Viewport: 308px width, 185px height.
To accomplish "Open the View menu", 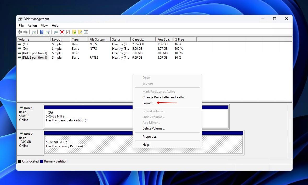I will [x=44, y=26].
